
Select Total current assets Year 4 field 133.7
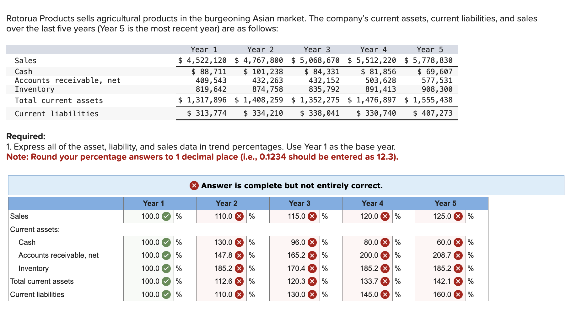click(x=367, y=282)
